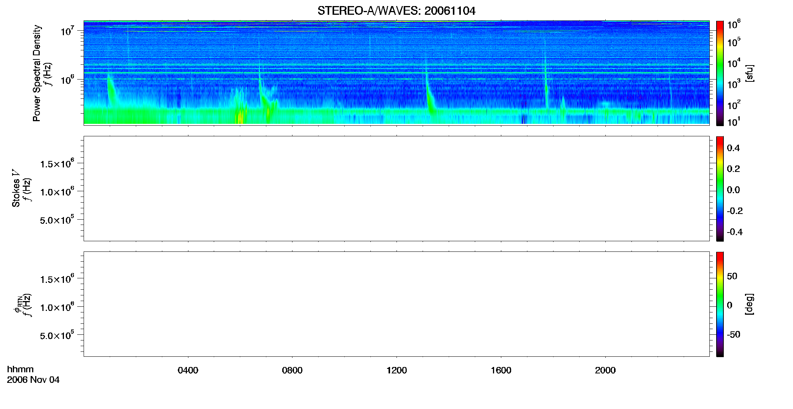793x409 pixels.
Task: Click the [sfu] colorbar unit label
Action: point(749,73)
